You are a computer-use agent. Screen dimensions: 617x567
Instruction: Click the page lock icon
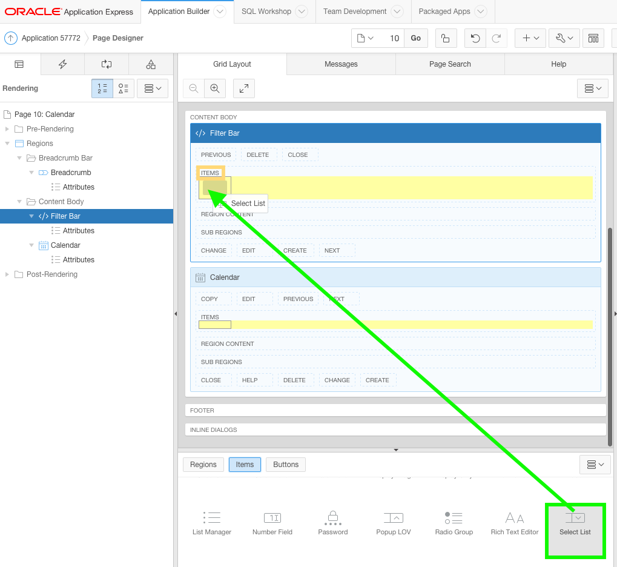pyautogui.click(x=446, y=38)
